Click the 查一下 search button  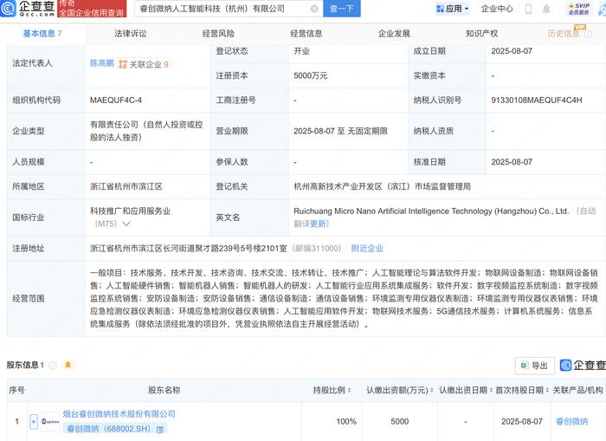click(341, 9)
